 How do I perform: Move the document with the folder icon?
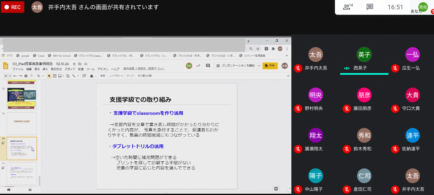80,64
